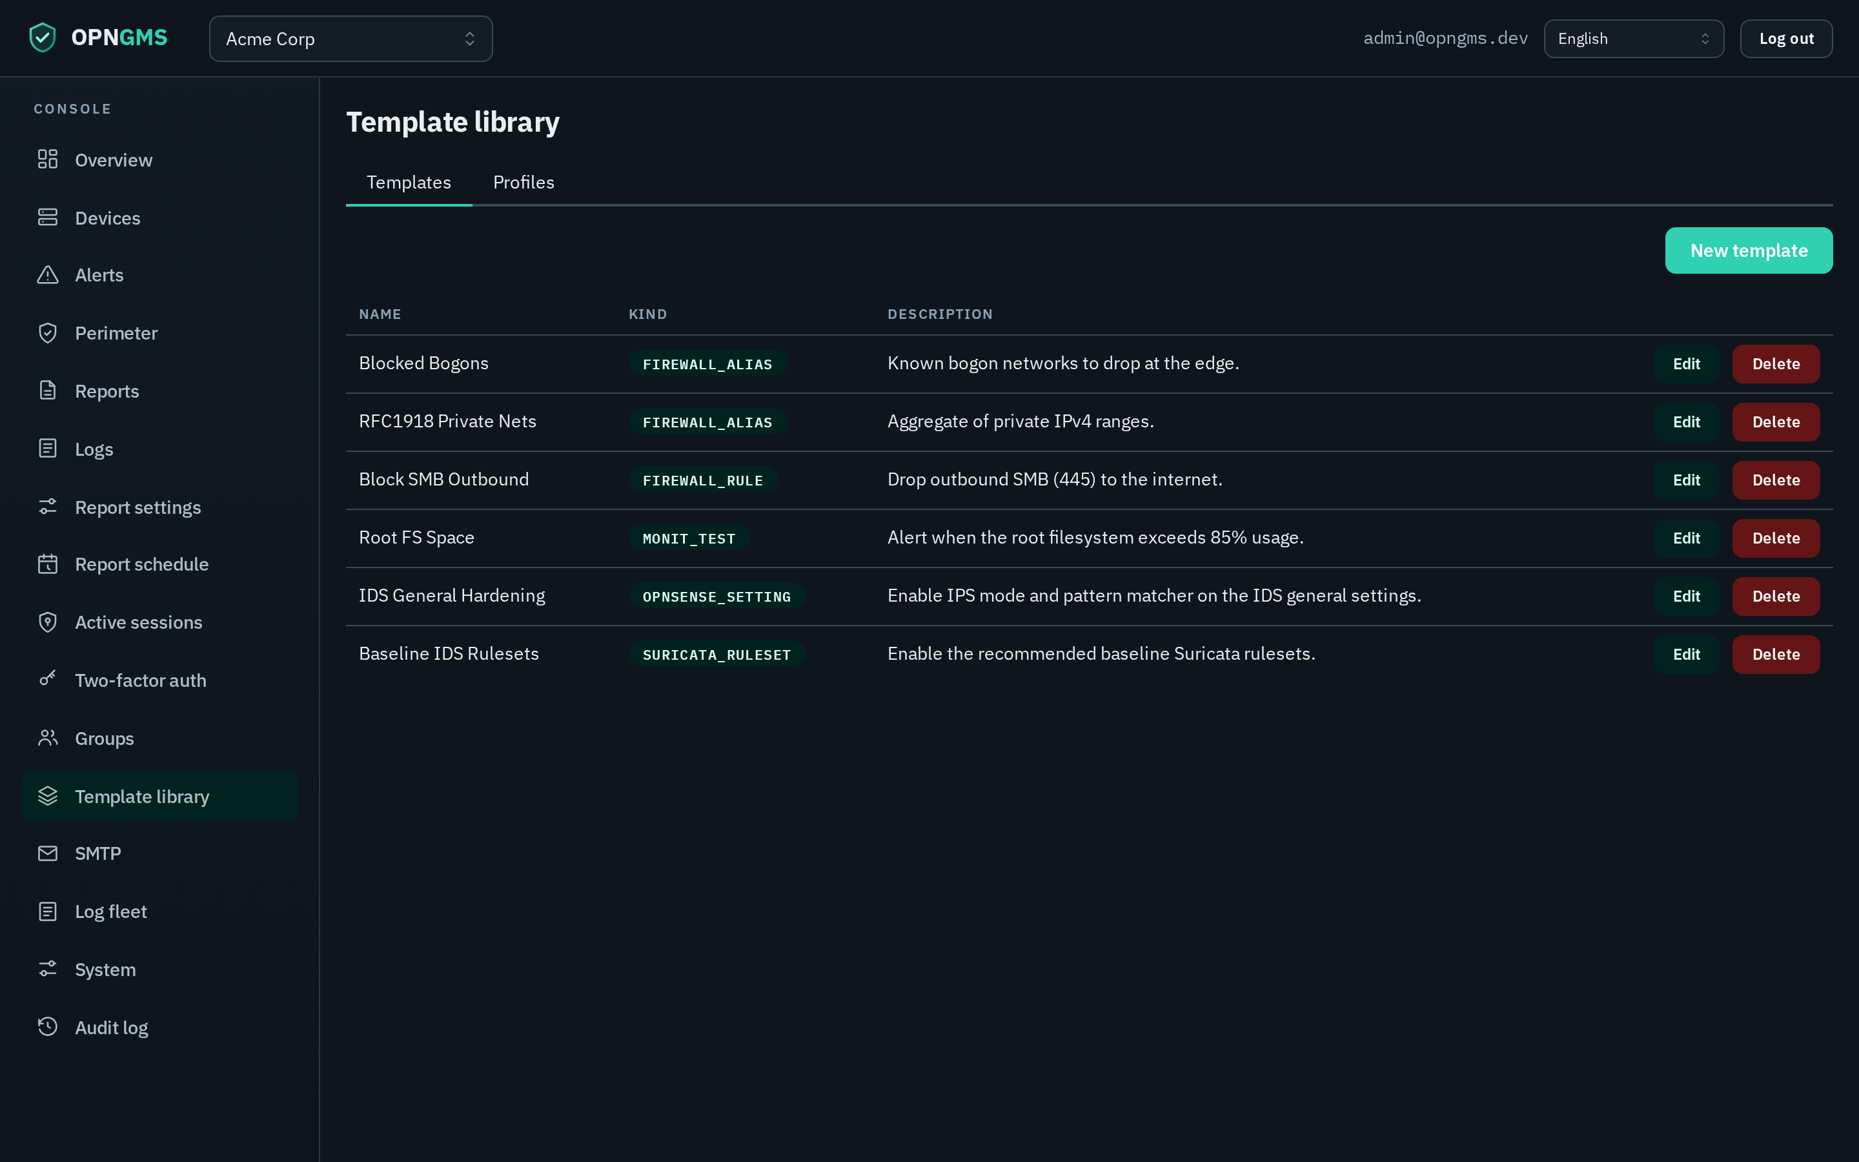
Task: Click the admin@opngms.dev account text
Action: pyautogui.click(x=1445, y=37)
